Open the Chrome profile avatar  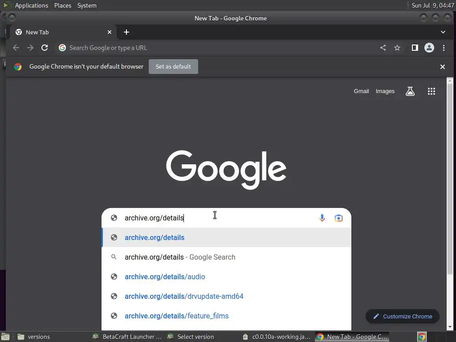click(429, 48)
